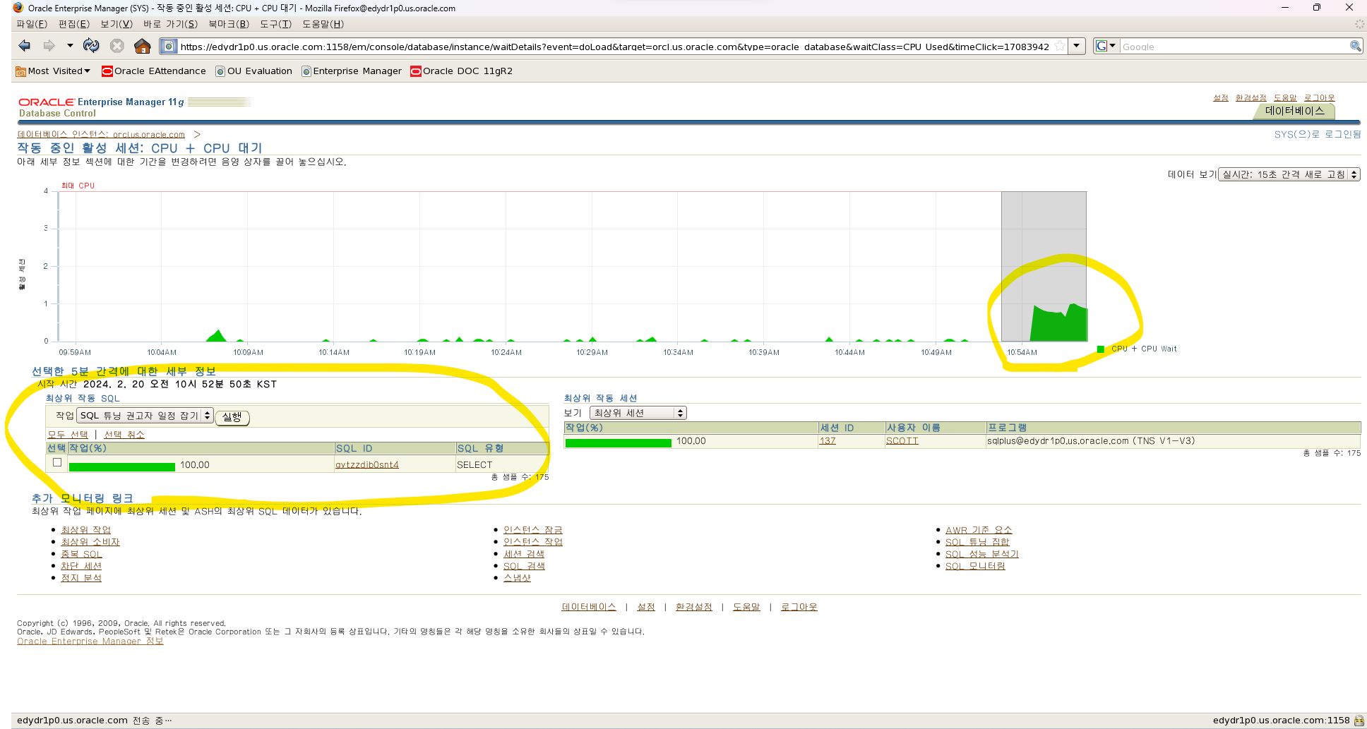The image size is (1367, 729).
Task: Open the 바로 가기(S) menu
Action: [x=171, y=24]
